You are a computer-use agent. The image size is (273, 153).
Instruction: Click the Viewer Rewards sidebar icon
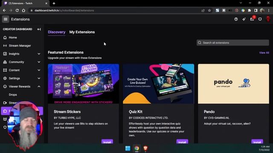pos(5,86)
